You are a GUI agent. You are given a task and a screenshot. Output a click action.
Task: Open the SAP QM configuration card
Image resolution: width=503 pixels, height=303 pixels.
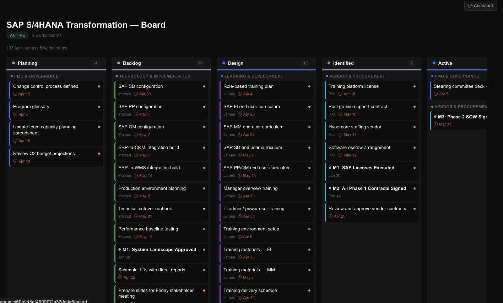(x=161, y=131)
